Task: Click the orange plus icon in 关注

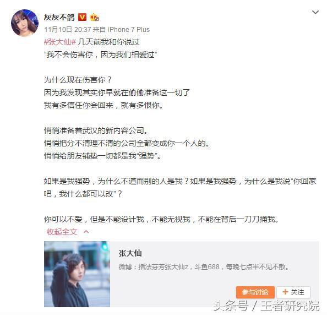Action: click(x=285, y=292)
